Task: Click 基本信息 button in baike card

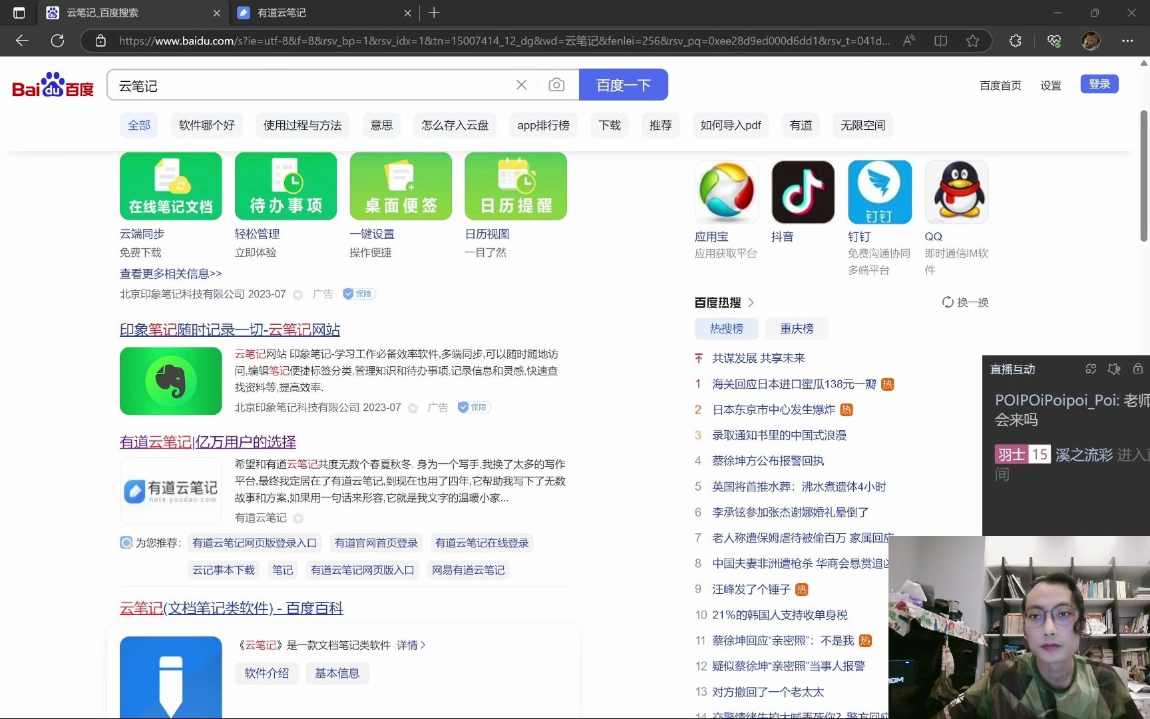Action: coord(337,673)
